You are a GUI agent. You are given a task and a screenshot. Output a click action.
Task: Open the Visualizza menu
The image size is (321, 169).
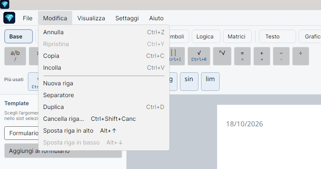[x=91, y=18]
